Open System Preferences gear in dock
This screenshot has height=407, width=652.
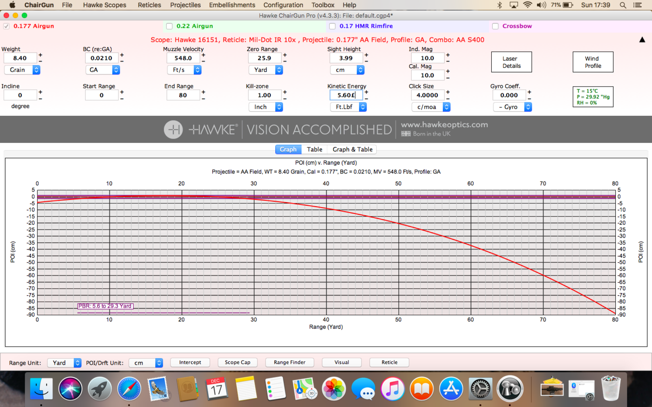pos(480,389)
